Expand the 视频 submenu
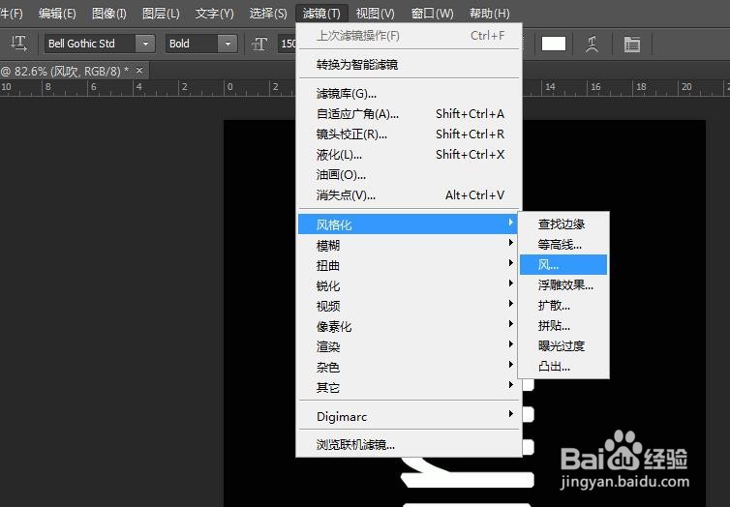The image size is (730, 507). tap(408, 306)
